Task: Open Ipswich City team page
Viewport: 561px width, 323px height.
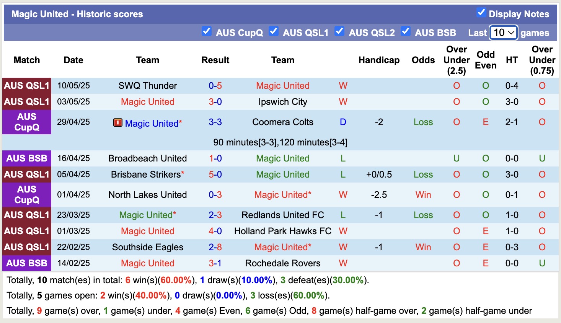Action: (x=282, y=102)
